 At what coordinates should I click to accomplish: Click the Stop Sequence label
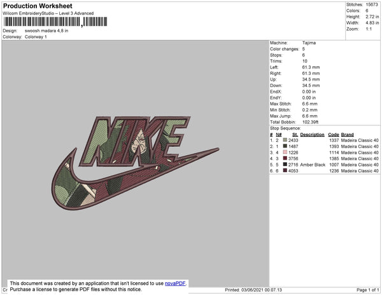[x=285, y=128]
